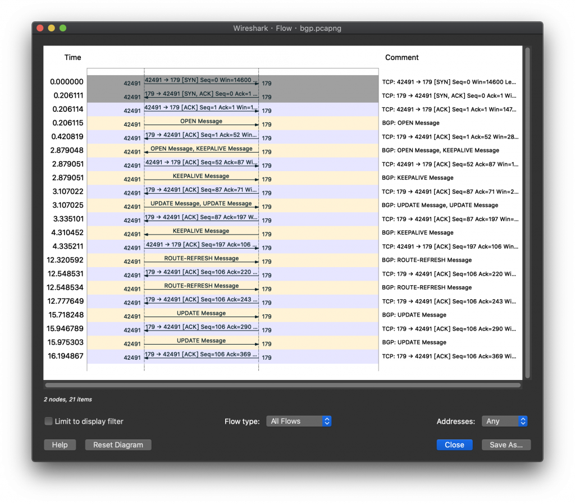Select KEEPALIVE Message arrow at time 4.310452
Viewport: 575px width, 504px height.
pos(202,232)
